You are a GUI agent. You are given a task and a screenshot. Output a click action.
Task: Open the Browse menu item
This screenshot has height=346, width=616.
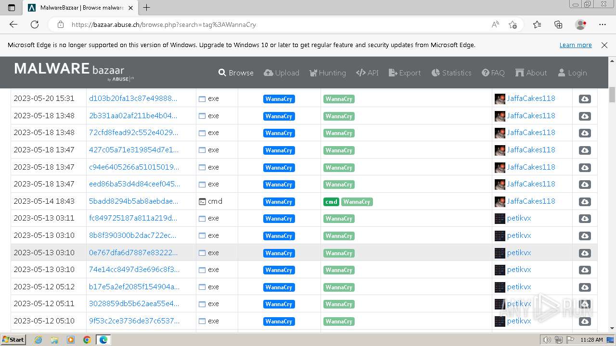[236, 73]
